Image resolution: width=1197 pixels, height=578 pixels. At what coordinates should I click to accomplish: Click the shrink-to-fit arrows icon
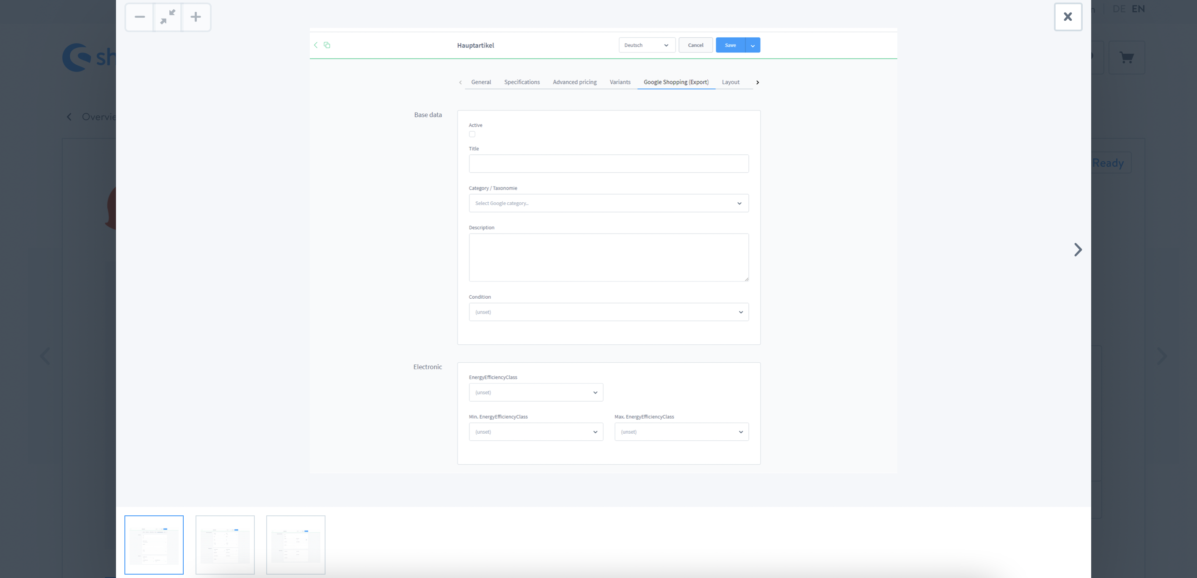click(x=168, y=17)
